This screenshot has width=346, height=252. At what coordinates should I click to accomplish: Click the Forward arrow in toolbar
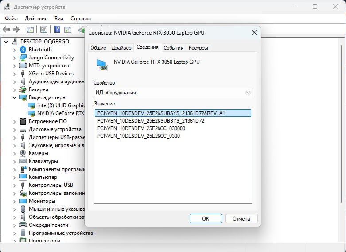(16, 29)
